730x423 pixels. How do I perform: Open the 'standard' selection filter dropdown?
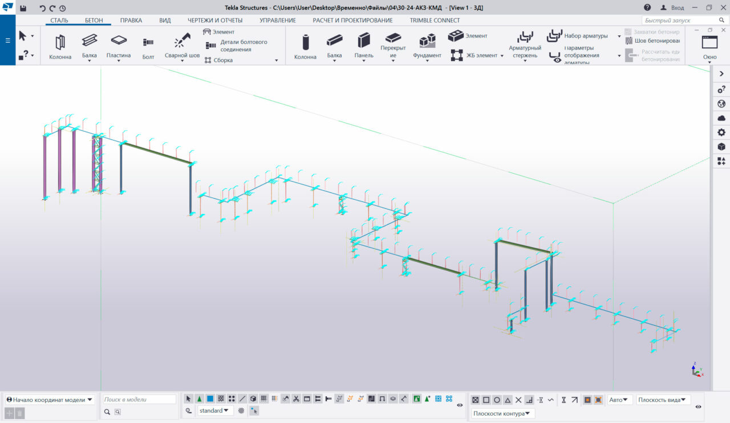coord(215,410)
